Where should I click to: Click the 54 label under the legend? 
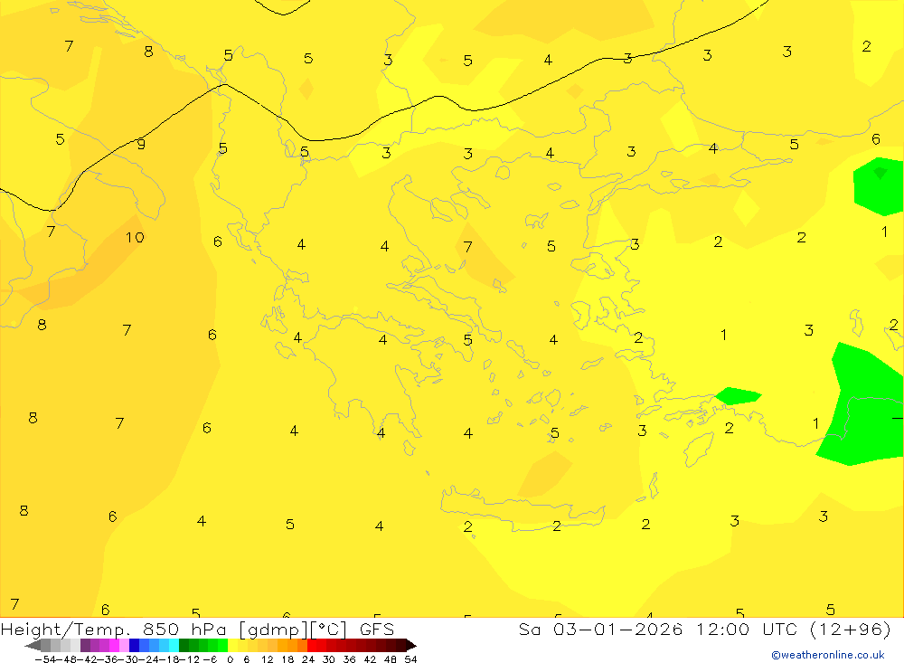410,659
